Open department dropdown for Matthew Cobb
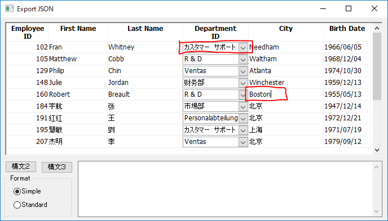 pyautogui.click(x=243, y=60)
